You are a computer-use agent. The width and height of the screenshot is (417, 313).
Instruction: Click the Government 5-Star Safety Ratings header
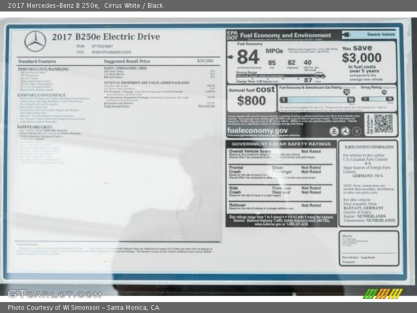coord(281,144)
